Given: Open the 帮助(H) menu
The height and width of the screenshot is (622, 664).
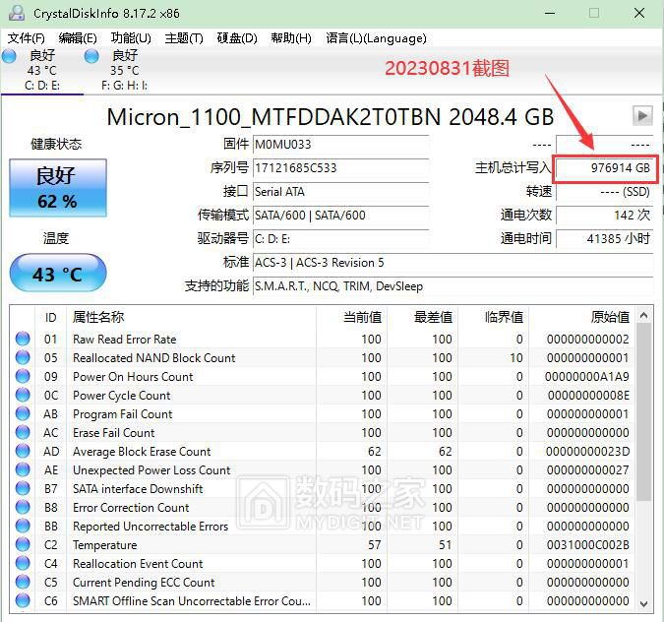Looking at the screenshot, I should 291,38.
